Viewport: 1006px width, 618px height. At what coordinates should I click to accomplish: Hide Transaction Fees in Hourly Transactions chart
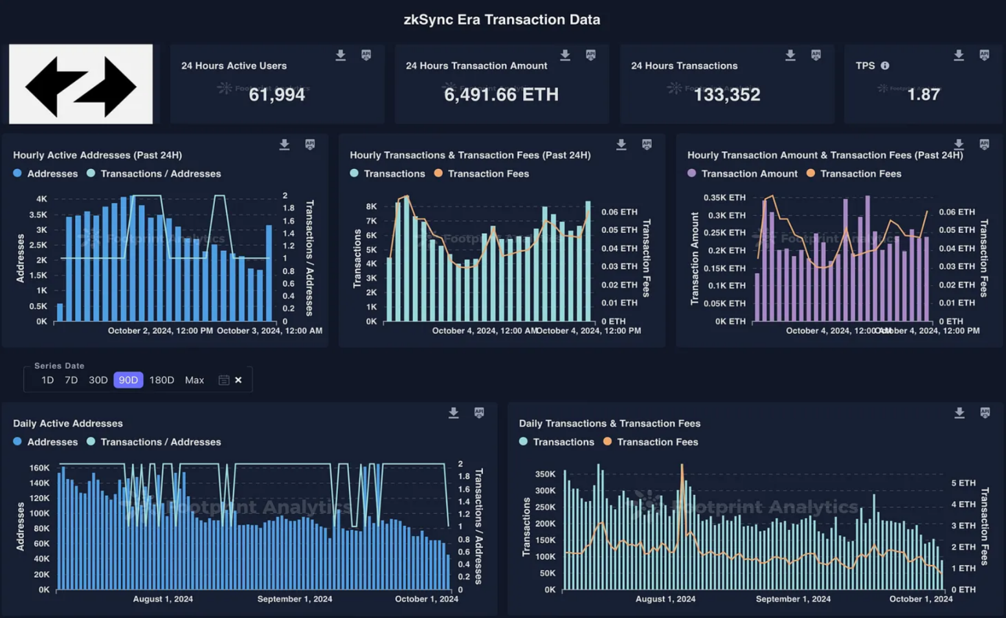[x=482, y=174]
